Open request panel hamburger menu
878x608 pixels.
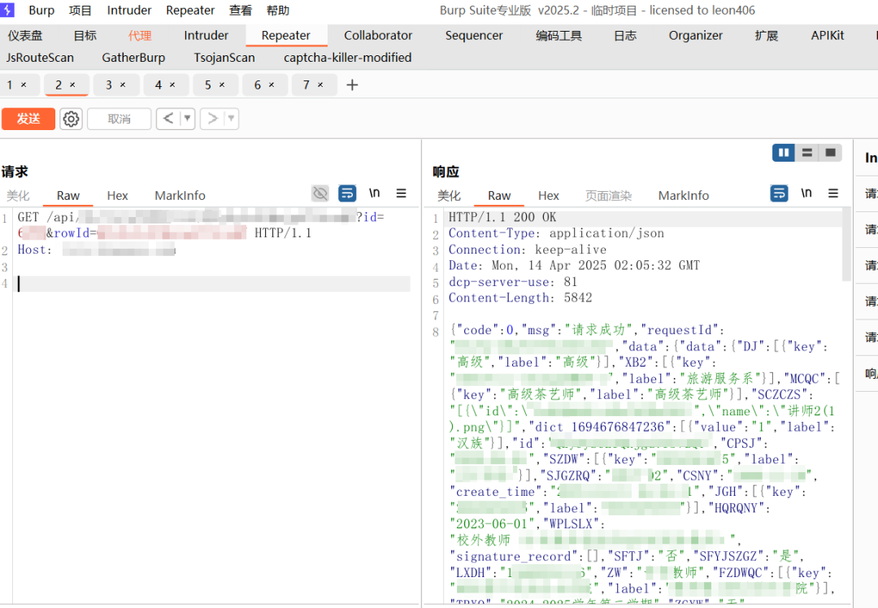[401, 193]
